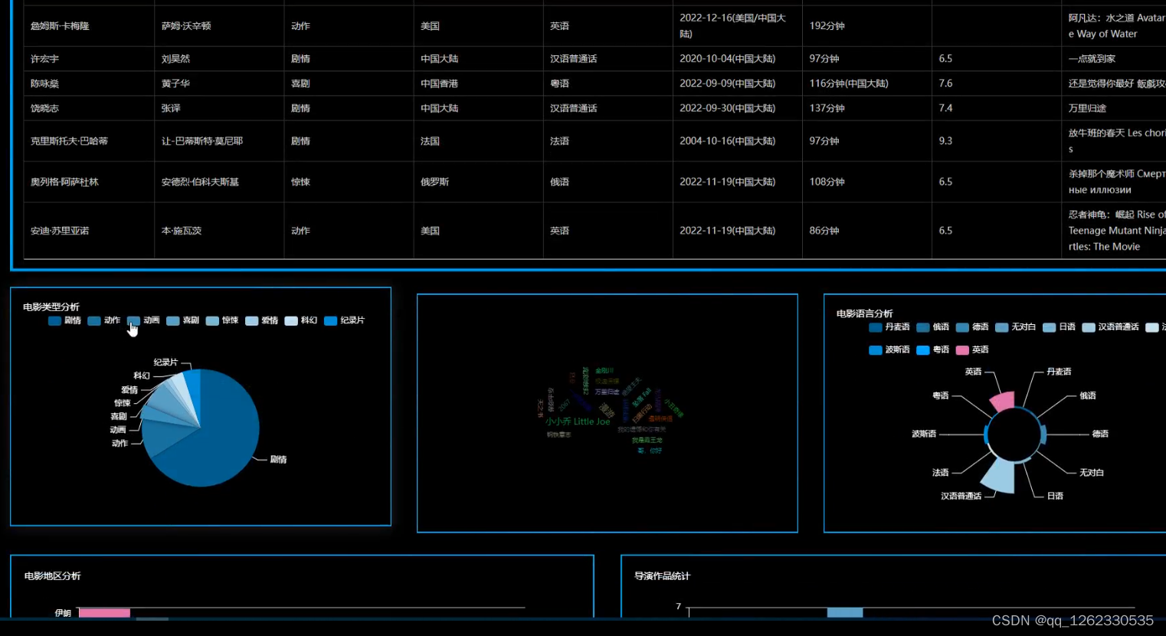Toggle 纪录片 legend in 电影类型分析 chart
Screen dimensions: 1166x636
click(x=345, y=320)
